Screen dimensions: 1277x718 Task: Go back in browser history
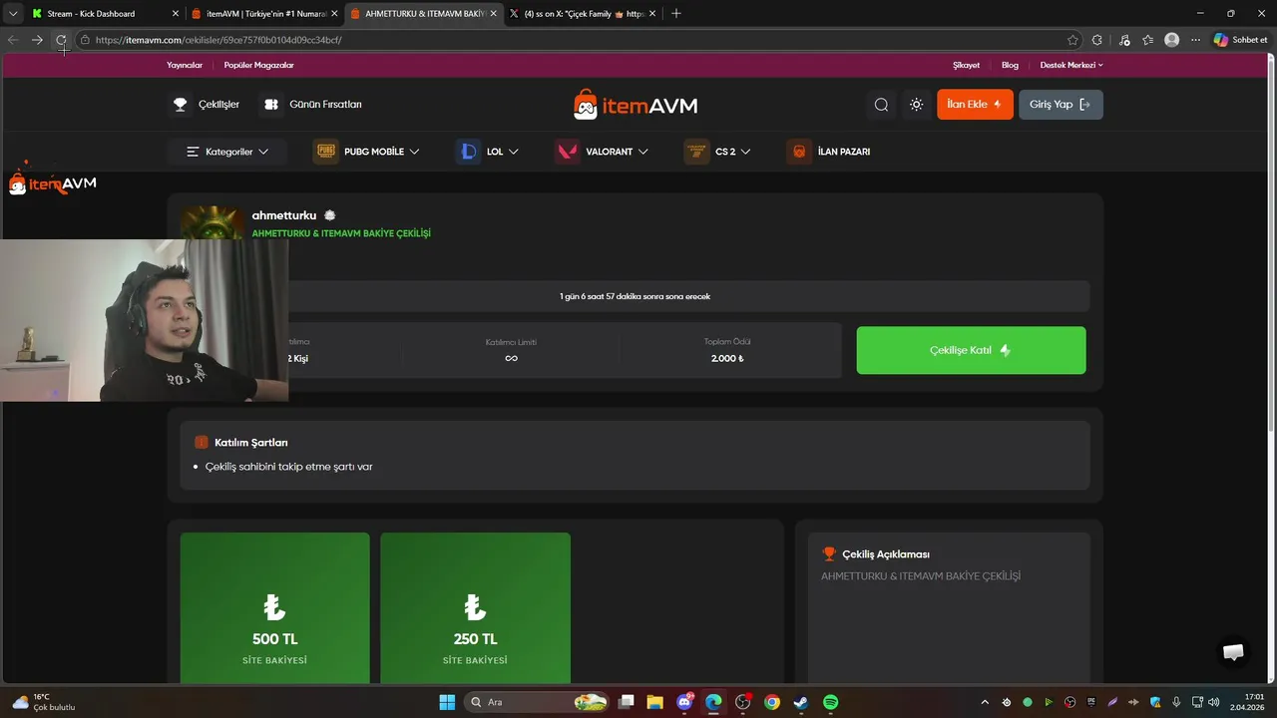[x=13, y=40]
